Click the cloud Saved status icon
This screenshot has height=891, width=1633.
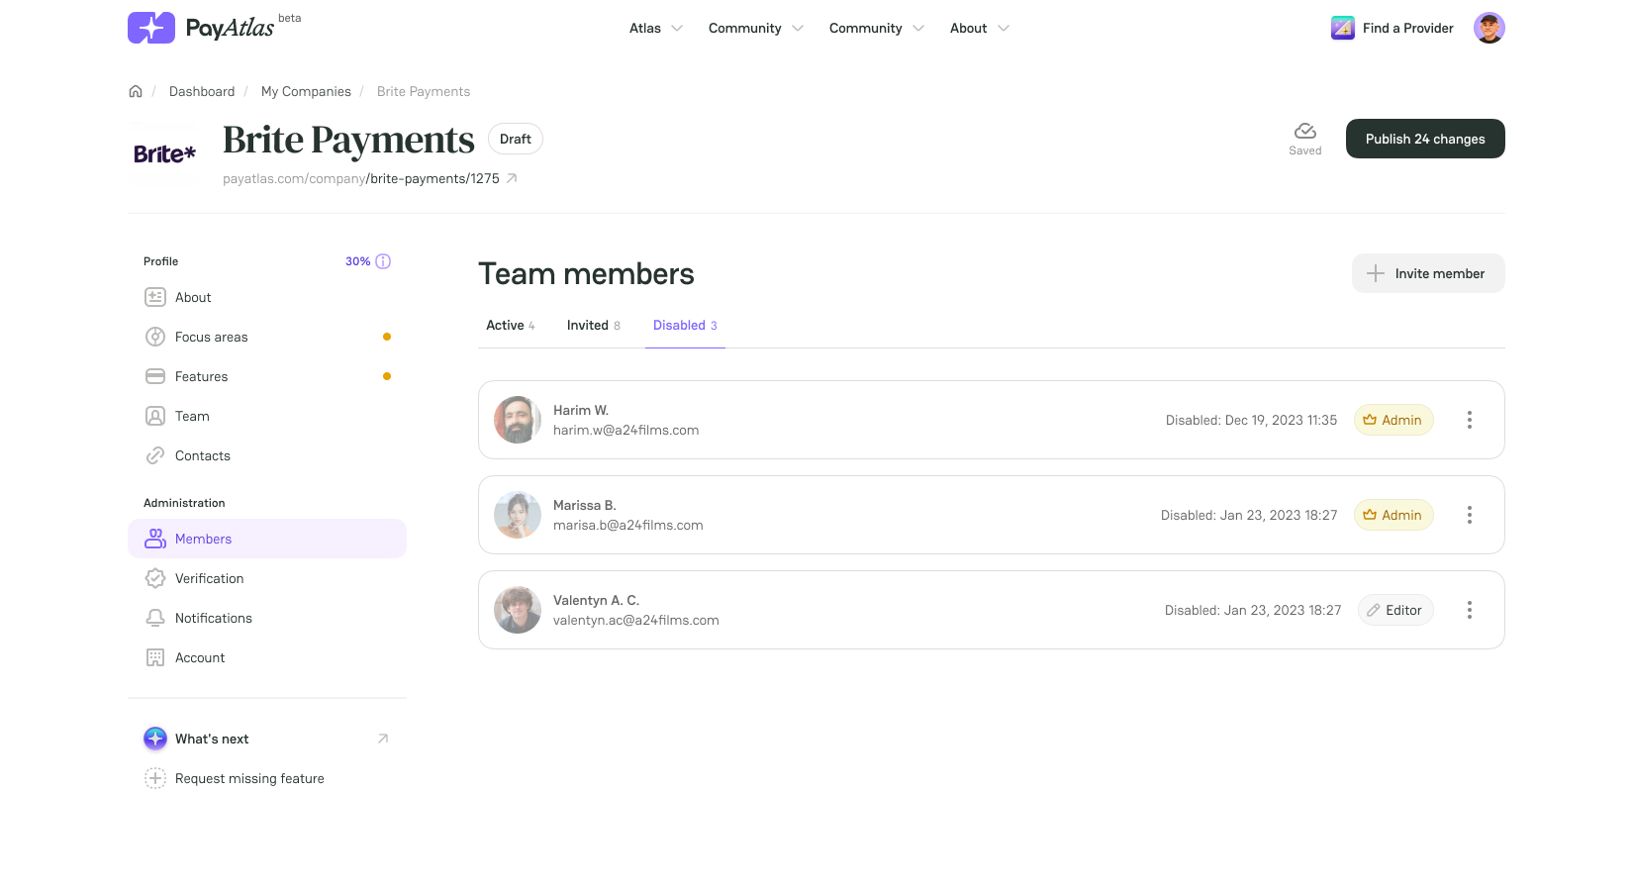click(1305, 131)
